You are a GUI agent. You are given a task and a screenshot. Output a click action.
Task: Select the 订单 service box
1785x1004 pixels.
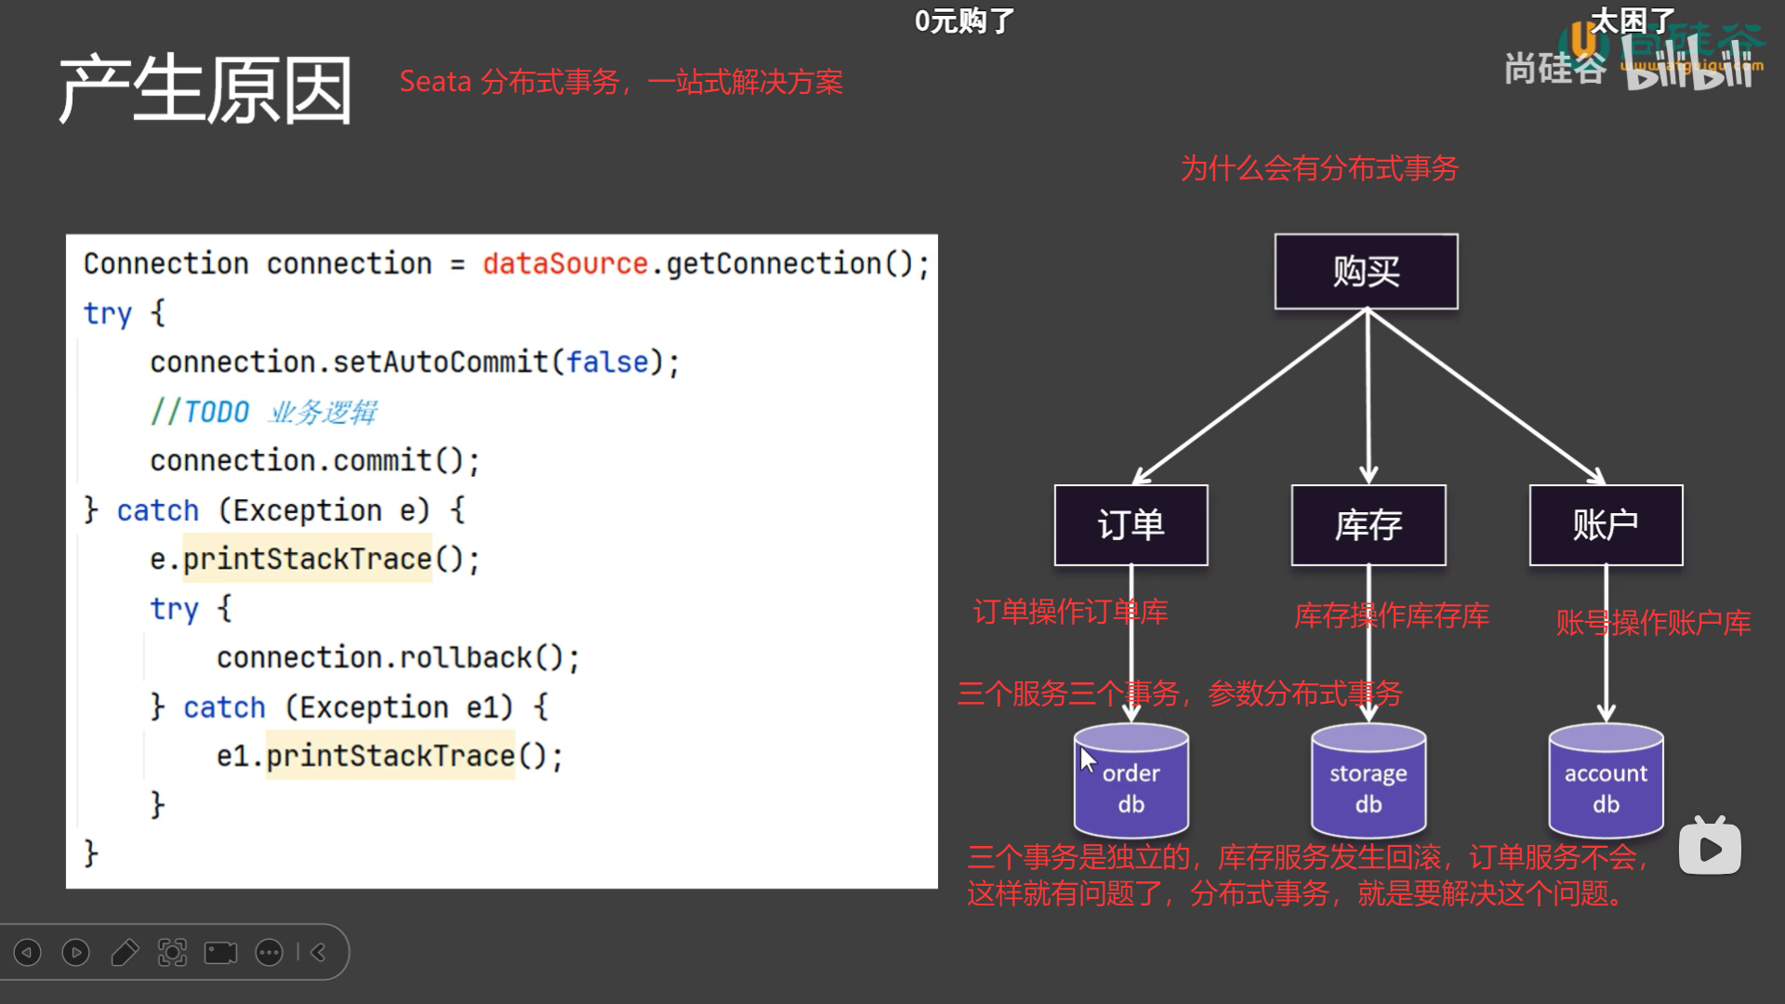coord(1130,525)
